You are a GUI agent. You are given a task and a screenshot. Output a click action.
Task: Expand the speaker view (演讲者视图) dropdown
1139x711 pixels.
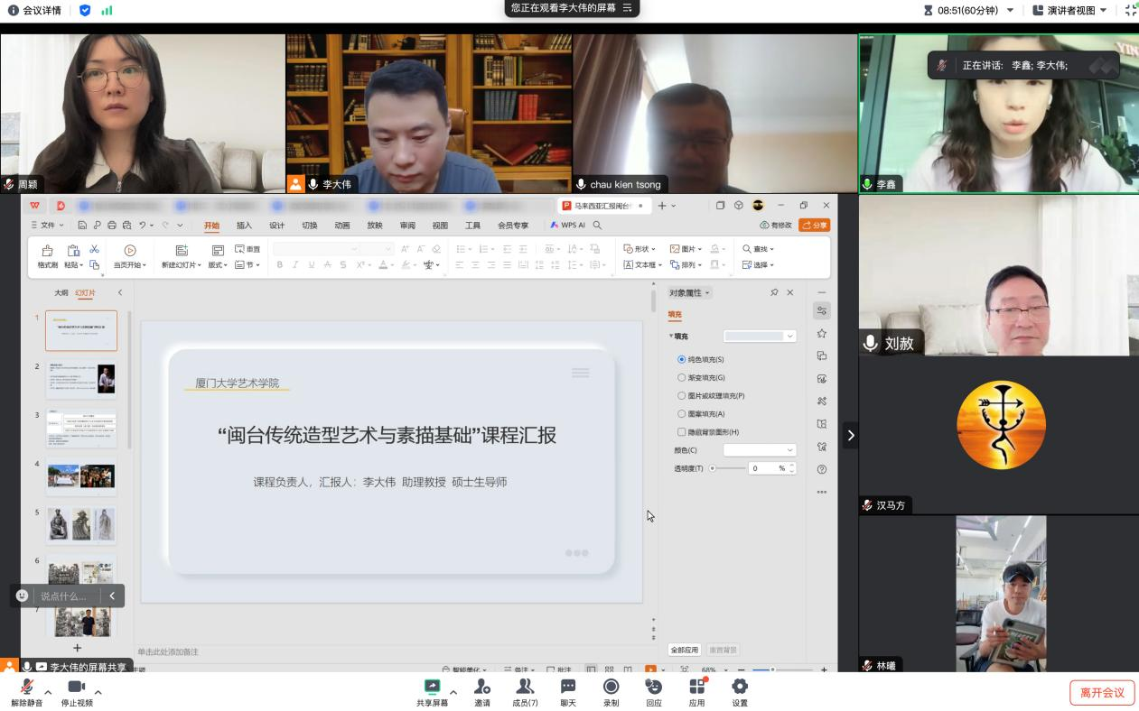pyautogui.click(x=1077, y=10)
